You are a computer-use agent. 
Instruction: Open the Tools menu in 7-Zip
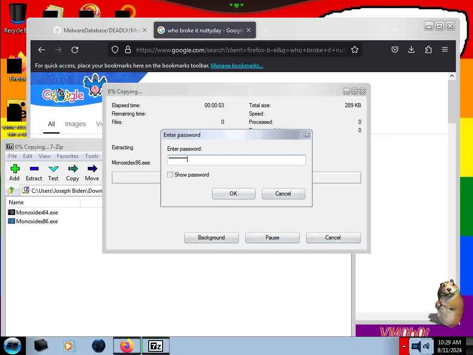92,156
